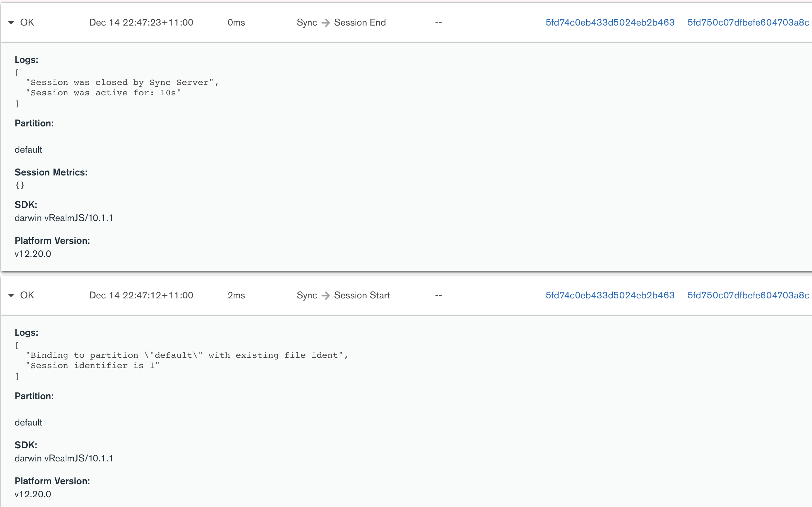The width and height of the screenshot is (812, 507).
Task: Open 5fd750c07dfbefe604703a8c link in Session End row
Action: point(748,23)
